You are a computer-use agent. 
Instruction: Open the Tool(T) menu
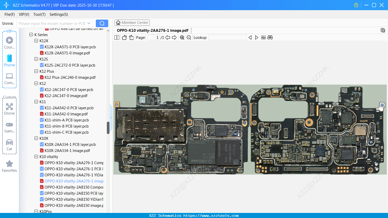[x=39, y=14]
